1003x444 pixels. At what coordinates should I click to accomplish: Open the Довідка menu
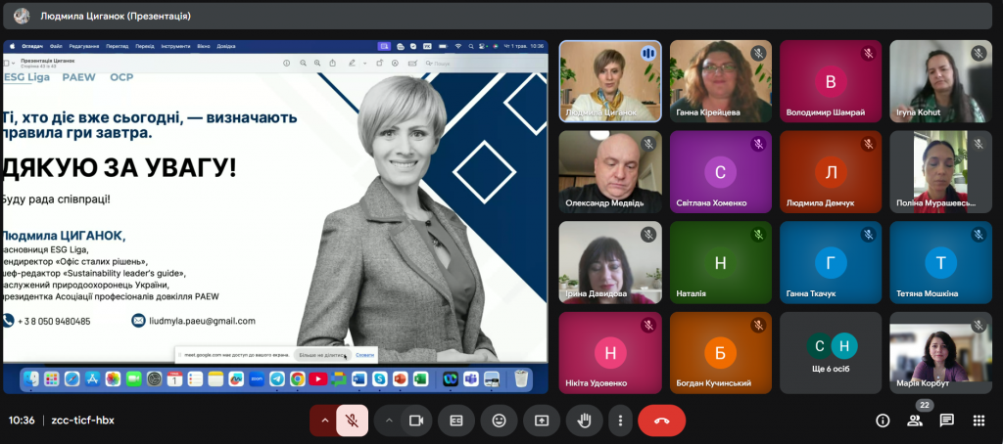(x=226, y=46)
